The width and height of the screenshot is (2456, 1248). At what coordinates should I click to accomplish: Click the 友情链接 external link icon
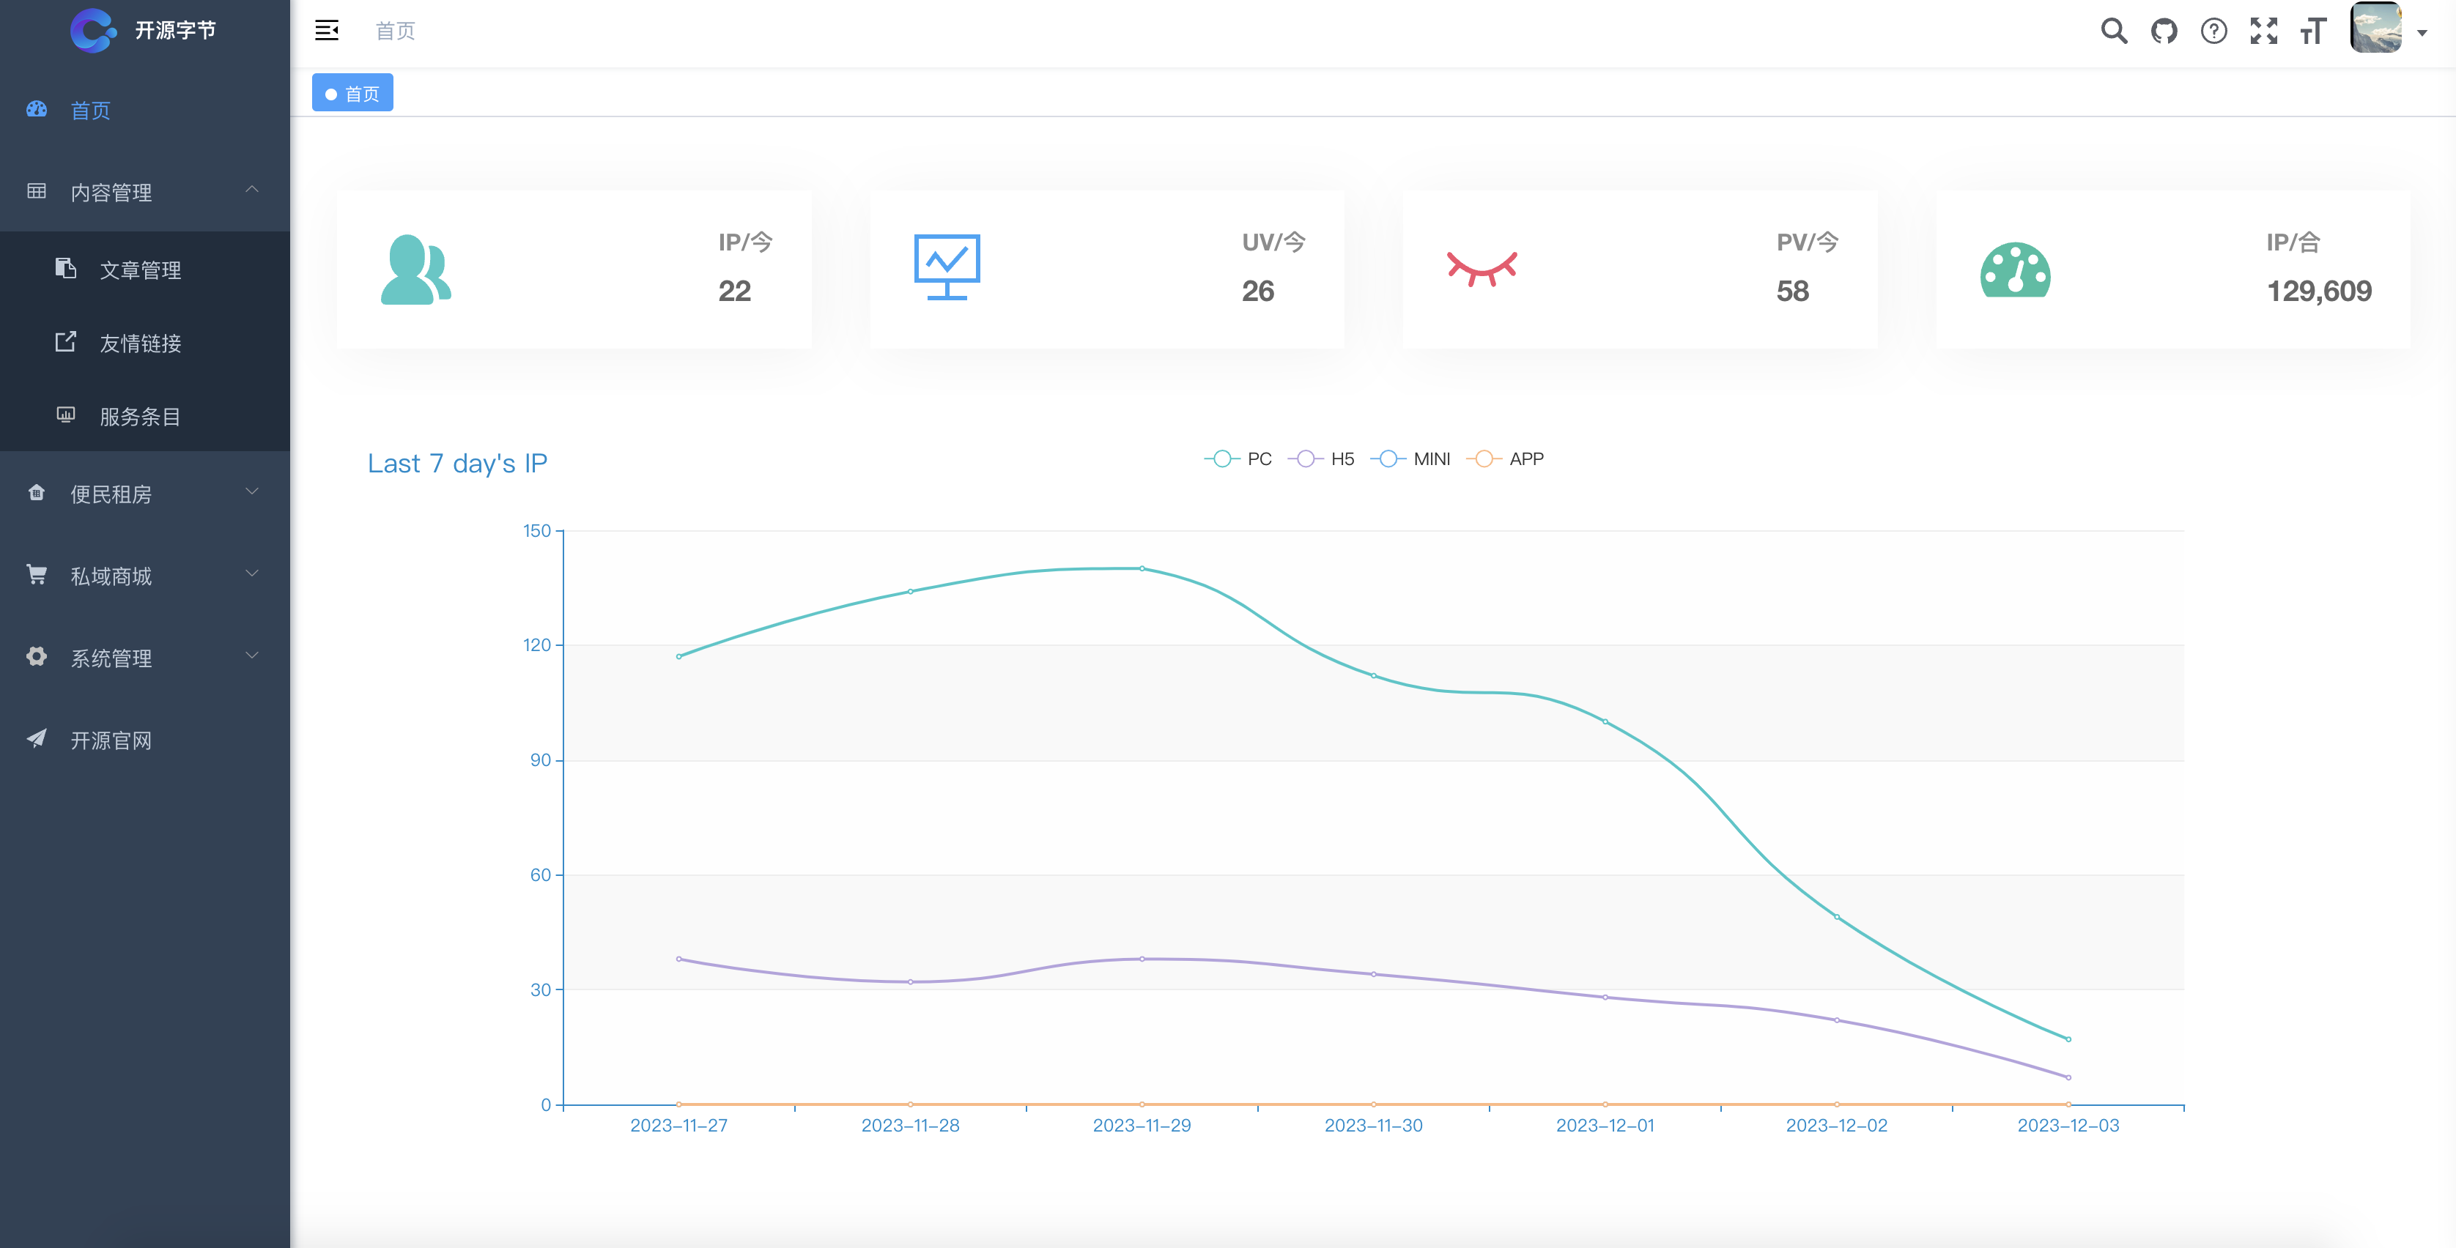click(x=66, y=341)
